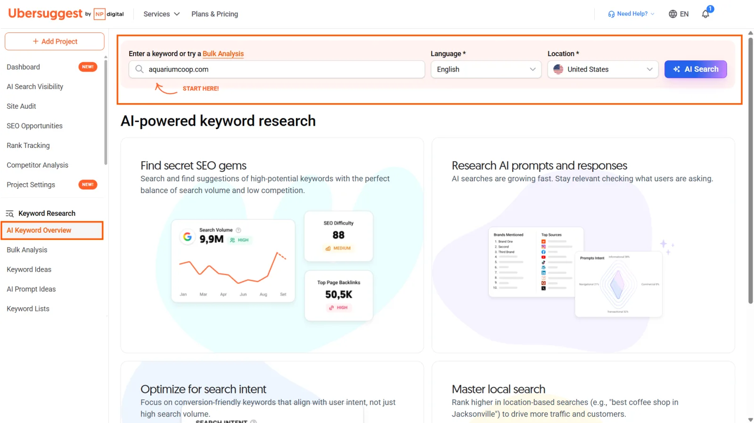The image size is (754, 423).
Task: Open Plans & Pricing
Action: 214,14
